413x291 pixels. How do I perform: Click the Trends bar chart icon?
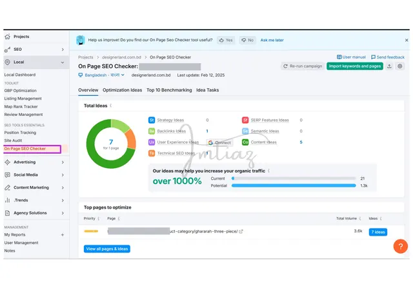7,200
